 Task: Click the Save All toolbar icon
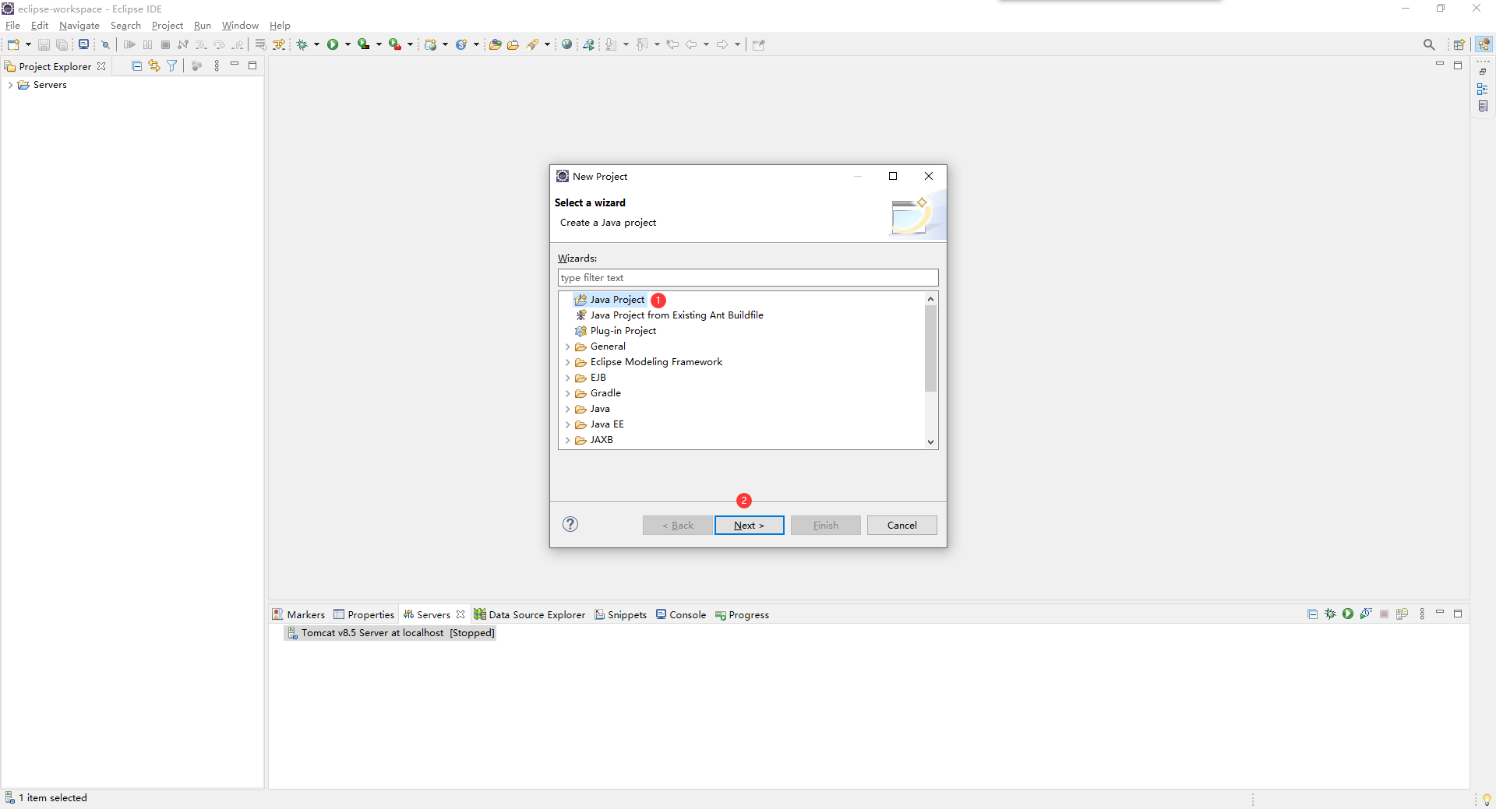point(62,44)
